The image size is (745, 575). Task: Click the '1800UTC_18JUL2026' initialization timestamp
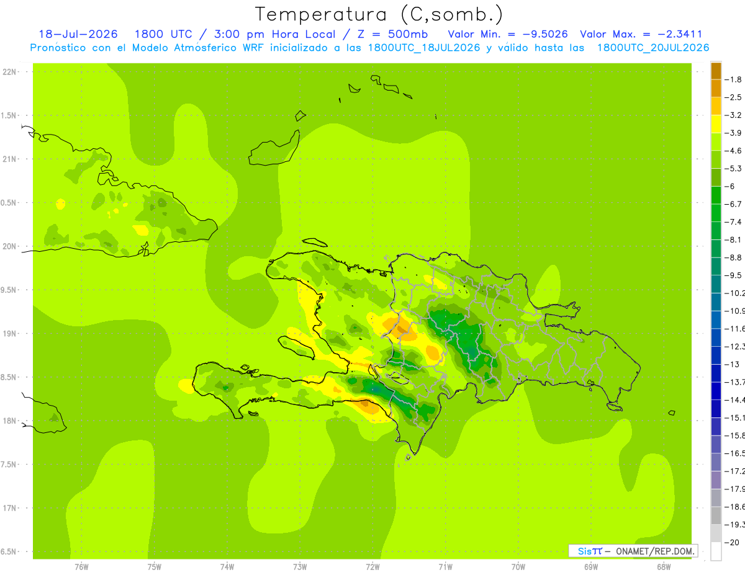point(424,48)
